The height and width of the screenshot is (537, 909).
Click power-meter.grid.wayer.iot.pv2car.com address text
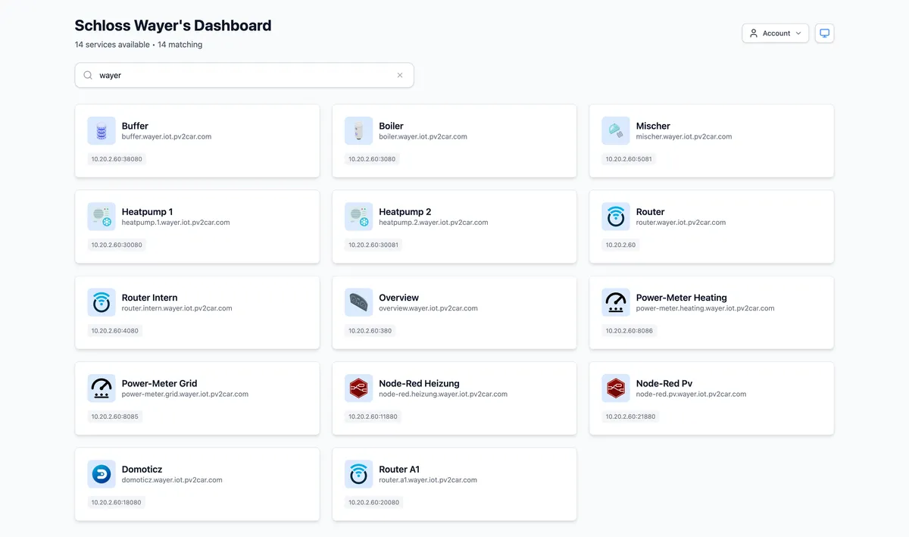pyautogui.click(x=185, y=394)
